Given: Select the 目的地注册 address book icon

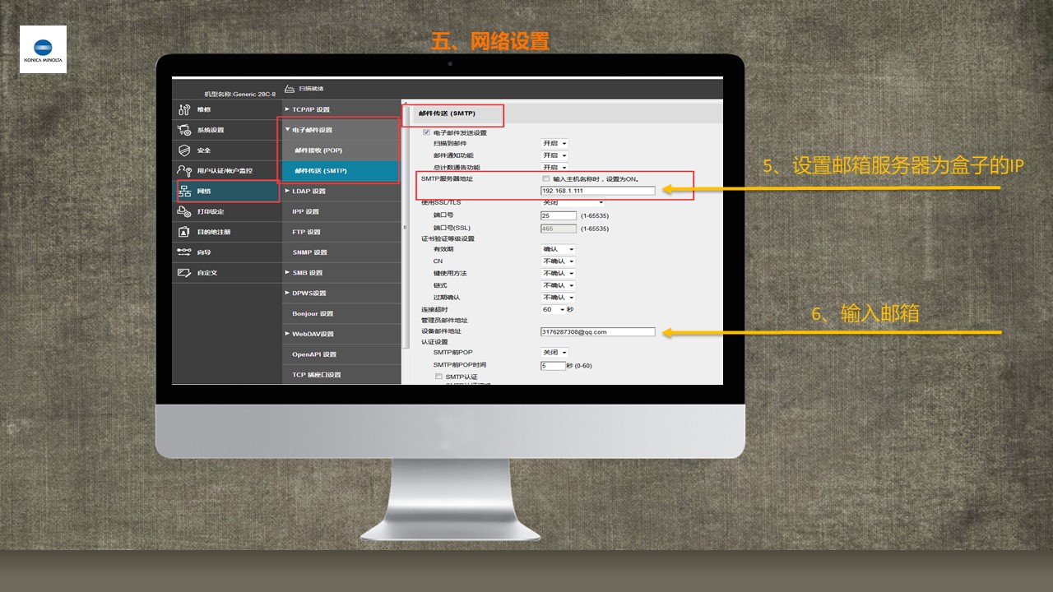Looking at the screenshot, I should tap(184, 232).
